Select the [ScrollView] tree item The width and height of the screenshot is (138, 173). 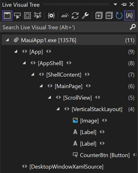click(77, 98)
